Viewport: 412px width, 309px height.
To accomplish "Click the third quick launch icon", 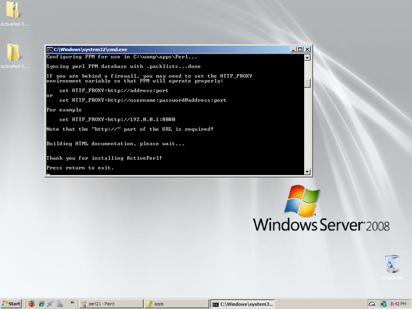I will tap(50, 304).
